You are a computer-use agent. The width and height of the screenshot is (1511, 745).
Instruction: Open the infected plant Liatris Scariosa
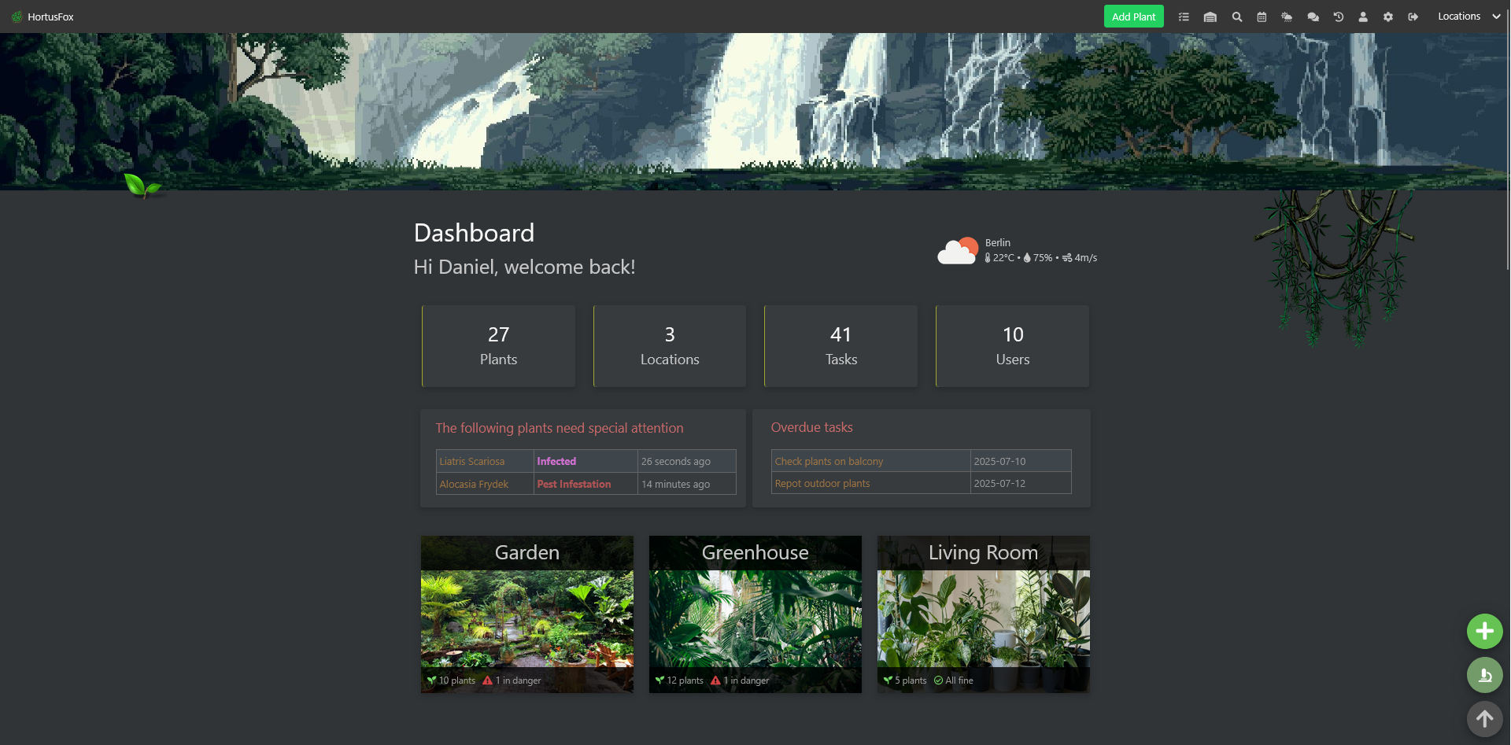(472, 461)
